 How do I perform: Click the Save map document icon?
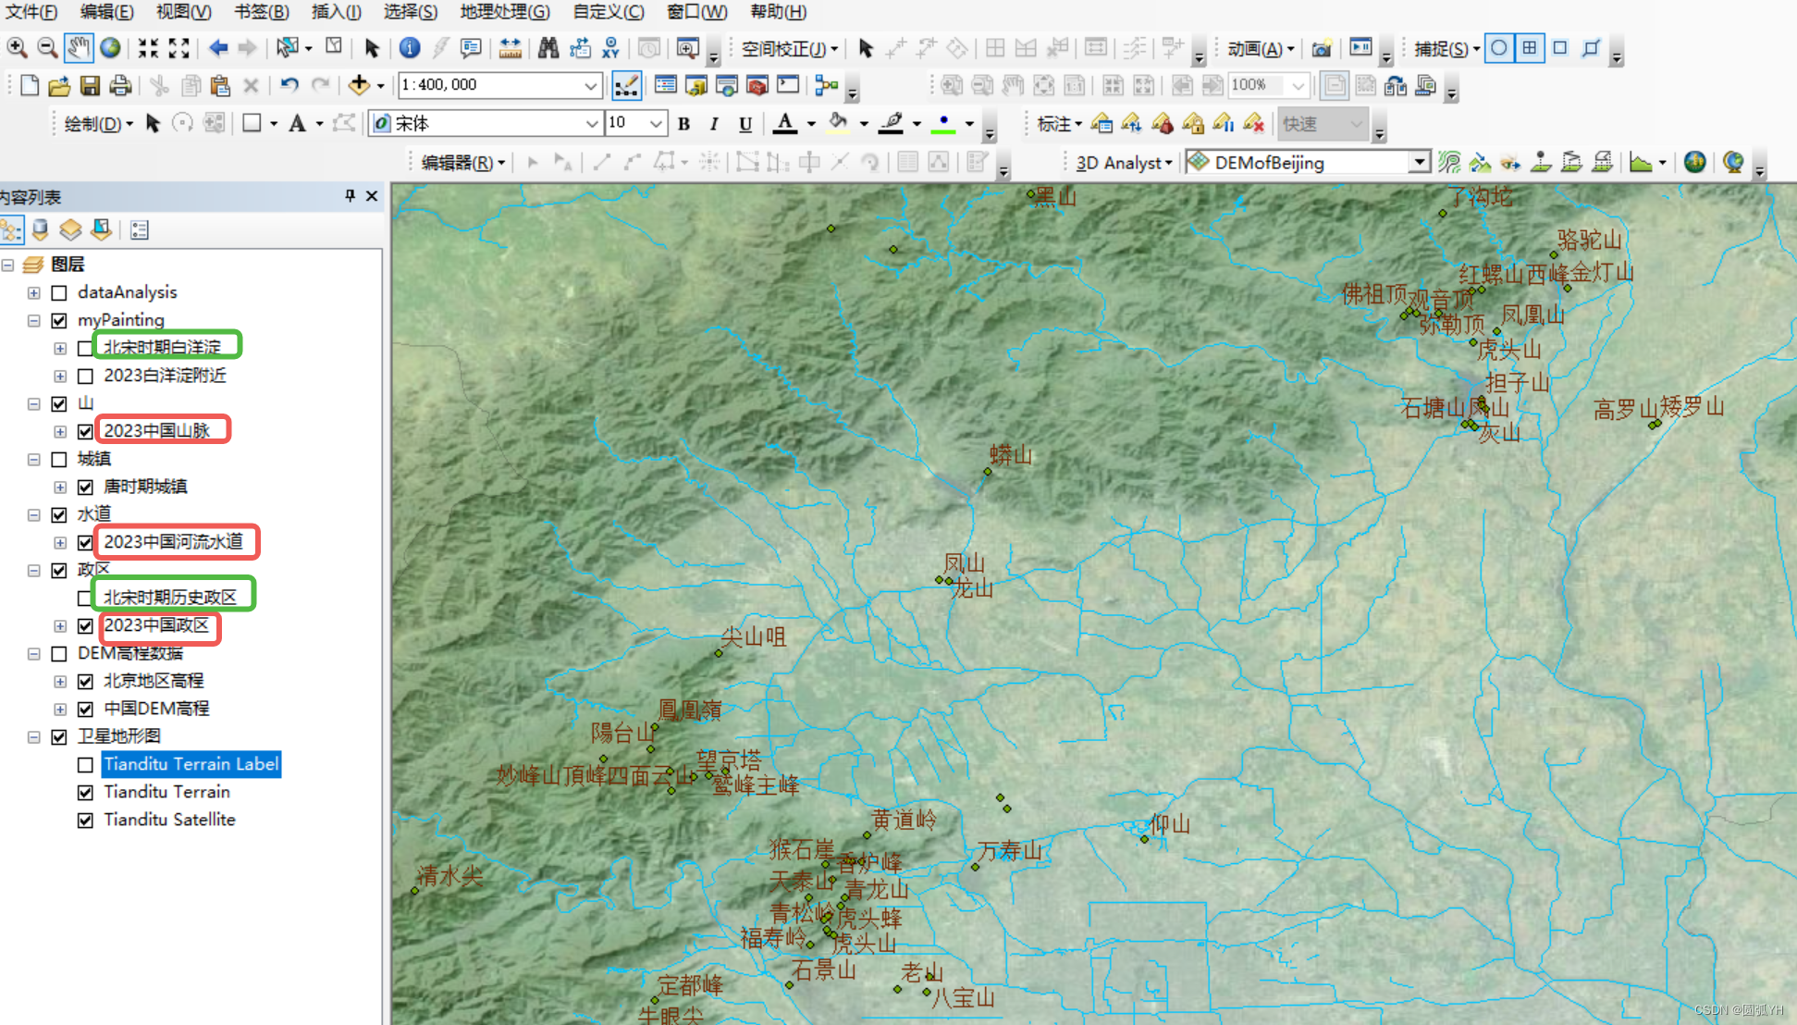(x=90, y=86)
